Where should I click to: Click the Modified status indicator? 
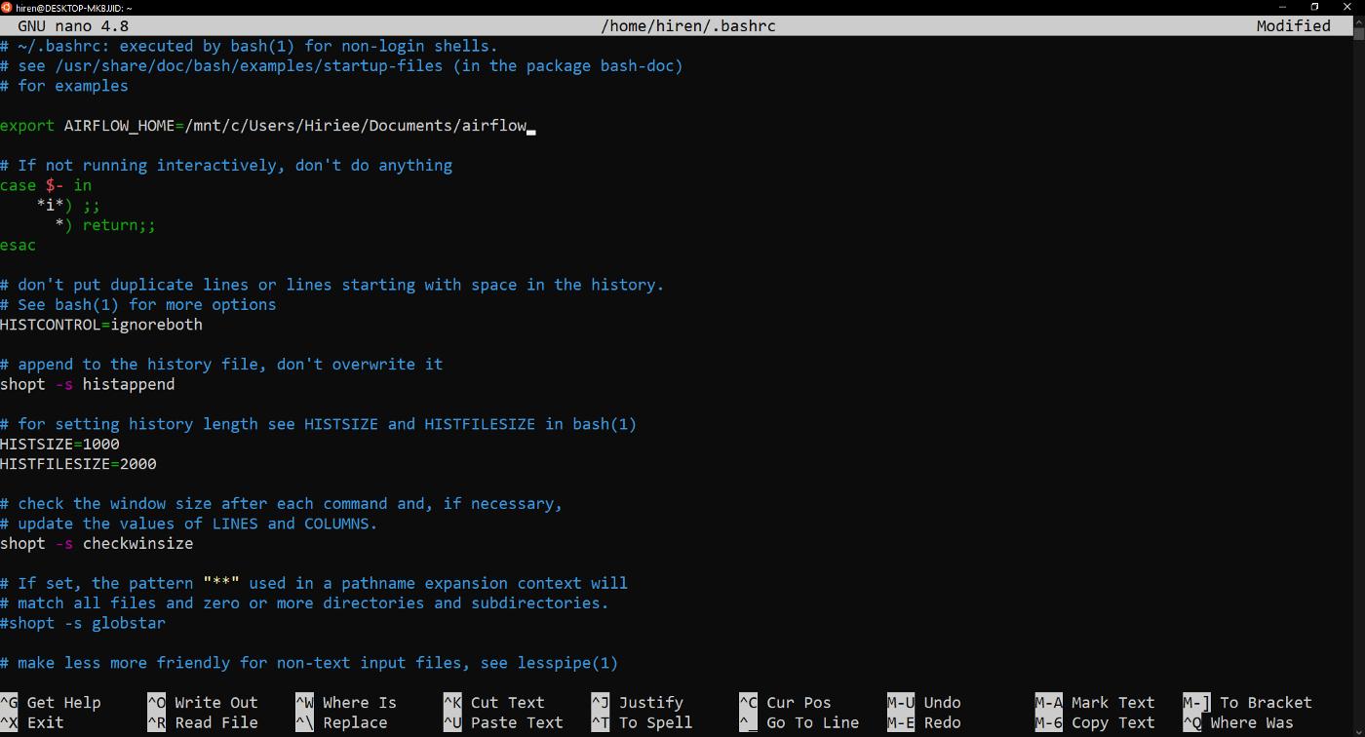coord(1293,26)
